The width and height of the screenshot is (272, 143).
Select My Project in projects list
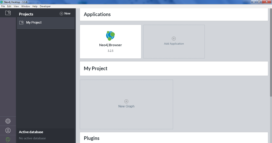(x=46, y=23)
